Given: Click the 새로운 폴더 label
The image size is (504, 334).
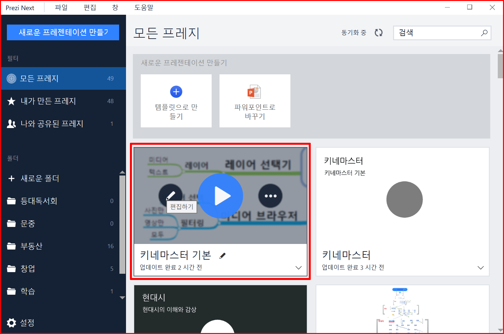Looking at the screenshot, I should pyautogui.click(x=40, y=178).
